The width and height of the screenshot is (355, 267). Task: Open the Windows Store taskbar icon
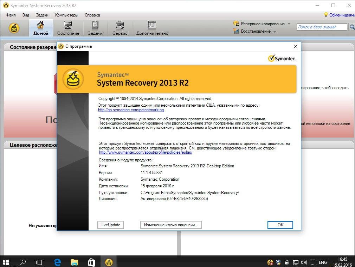tap(91, 262)
